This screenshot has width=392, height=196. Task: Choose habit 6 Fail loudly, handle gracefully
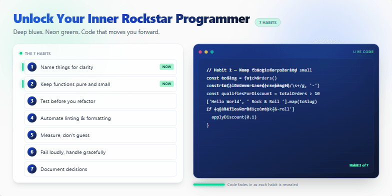pyautogui.click(x=100, y=152)
